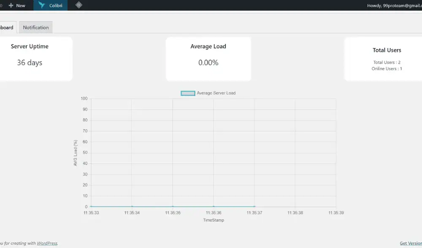422x248 pixels.
Task: Select the Dashboard tab
Action: pyautogui.click(x=7, y=27)
